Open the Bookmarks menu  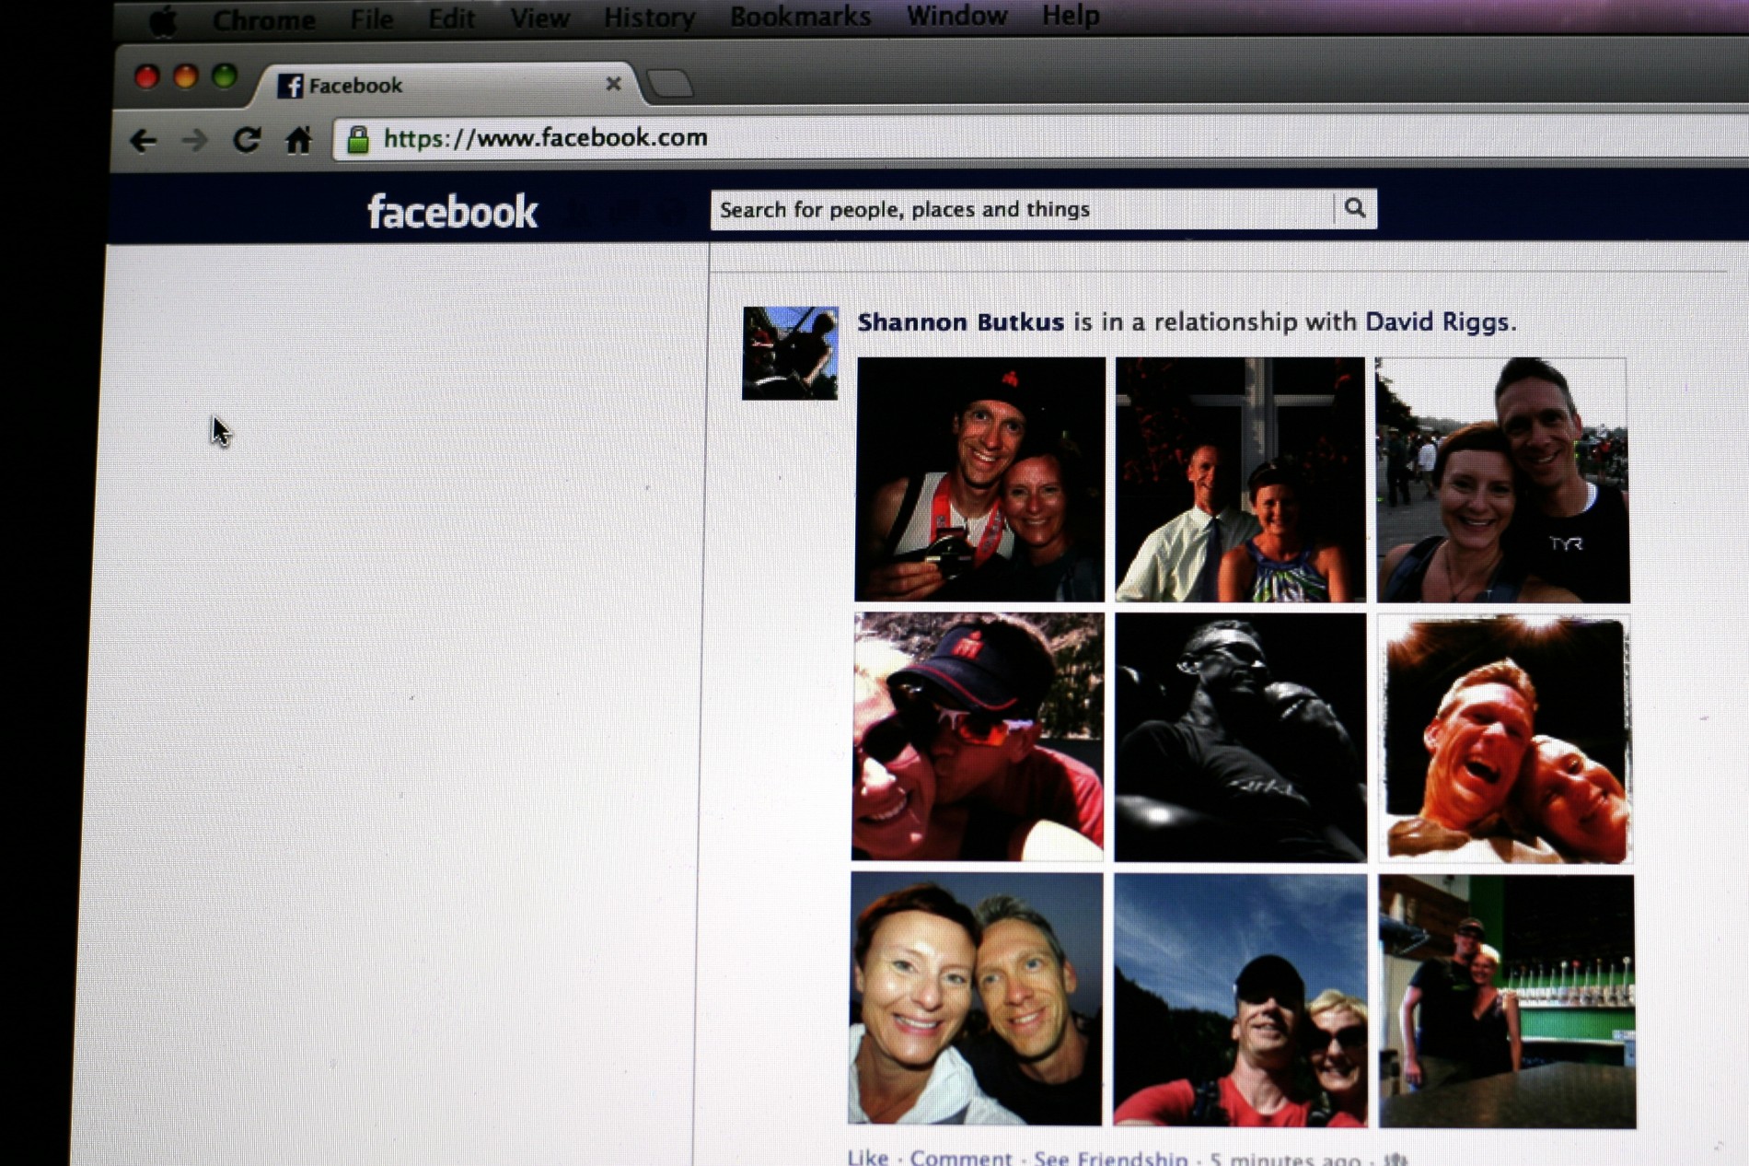pos(800,17)
